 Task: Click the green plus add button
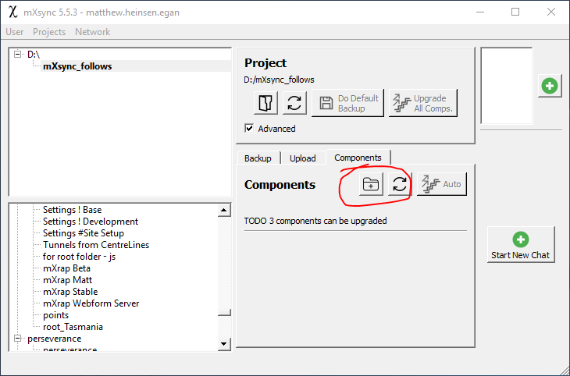(549, 86)
